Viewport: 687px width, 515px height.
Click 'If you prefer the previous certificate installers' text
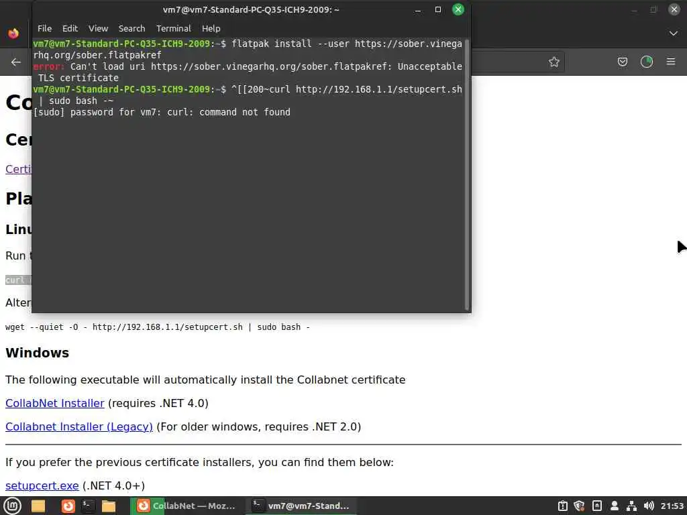tap(199, 462)
